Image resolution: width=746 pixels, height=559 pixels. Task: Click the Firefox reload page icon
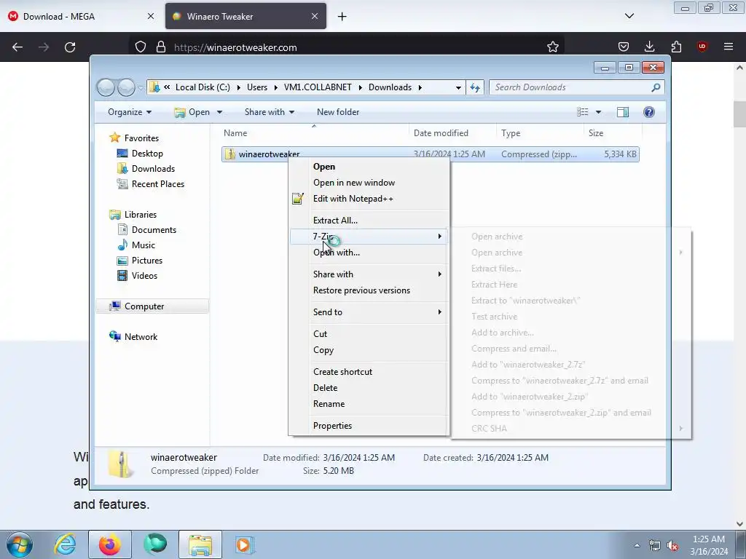(x=70, y=47)
